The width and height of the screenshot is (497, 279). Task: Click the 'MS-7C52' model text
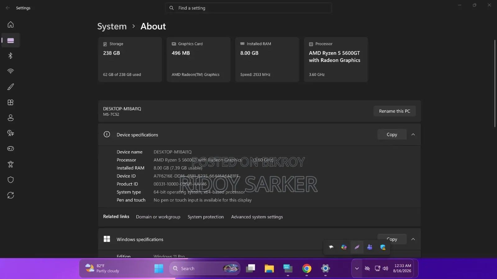click(111, 114)
